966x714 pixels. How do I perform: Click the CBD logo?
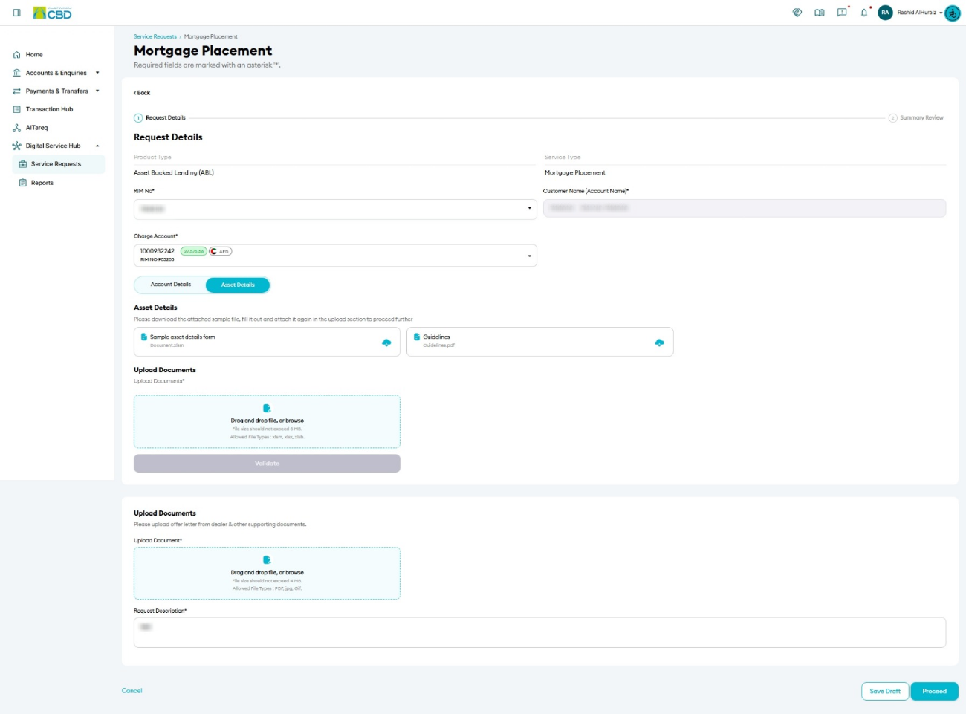53,13
